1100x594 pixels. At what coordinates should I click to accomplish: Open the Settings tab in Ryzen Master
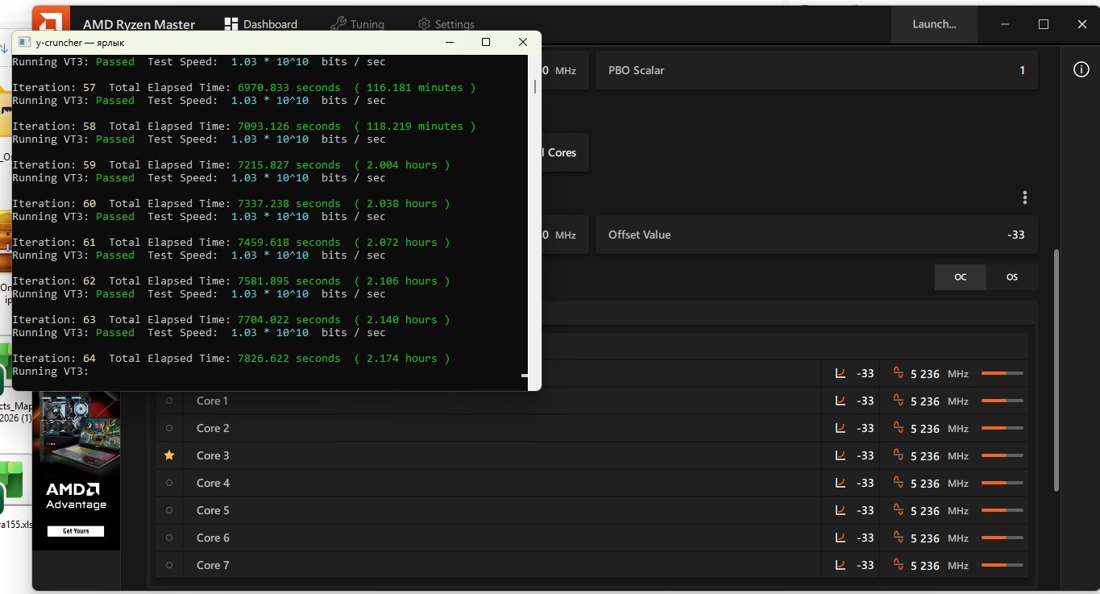coord(446,24)
